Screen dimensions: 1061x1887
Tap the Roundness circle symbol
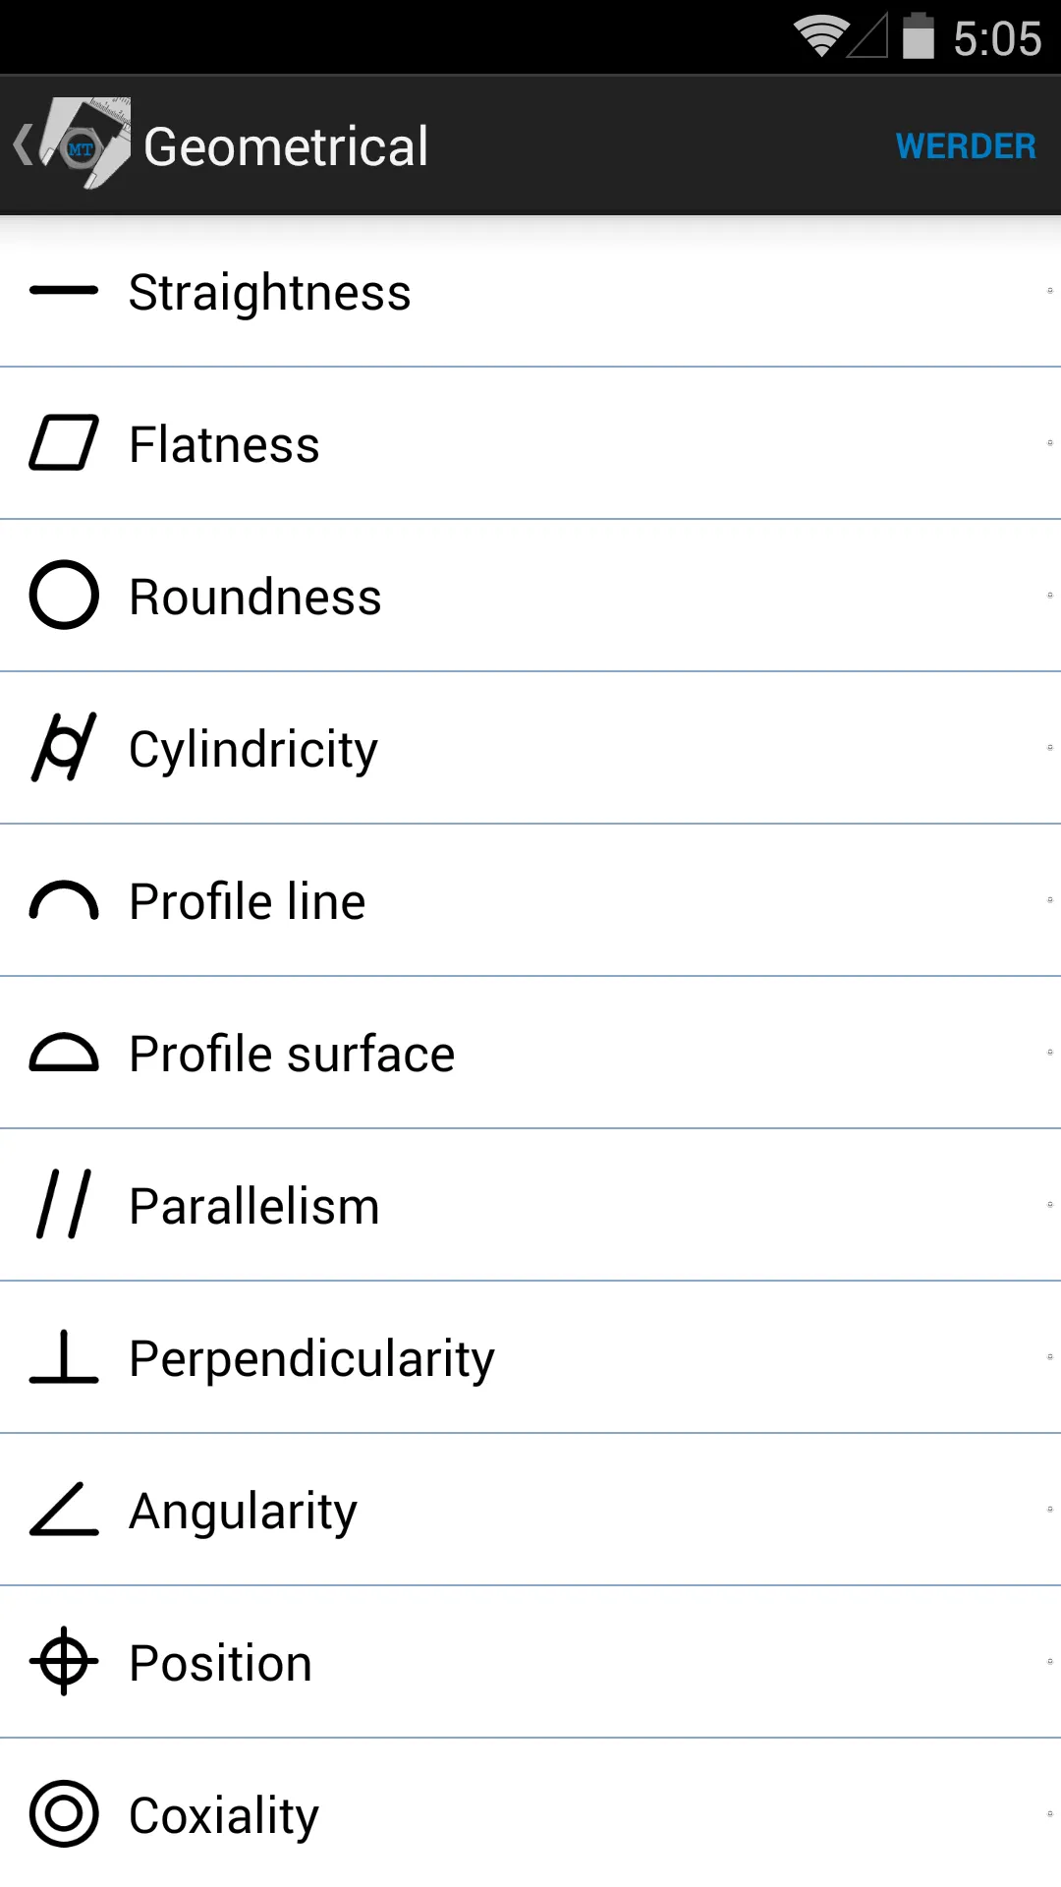pos(64,596)
